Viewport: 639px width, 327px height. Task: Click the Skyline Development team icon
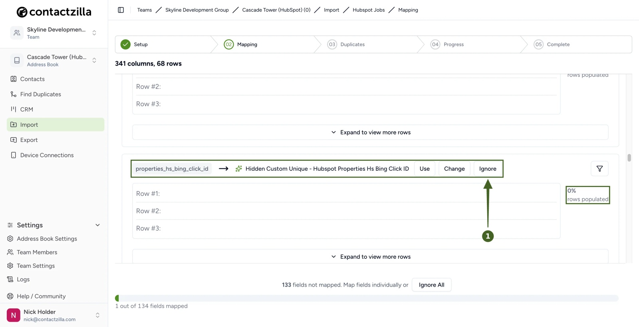coord(17,33)
